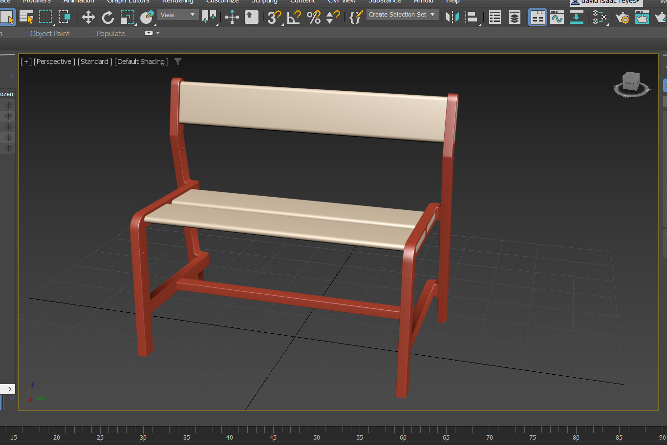Open the Render Setup dialog
Screen dimensions: 667x445
point(623,18)
